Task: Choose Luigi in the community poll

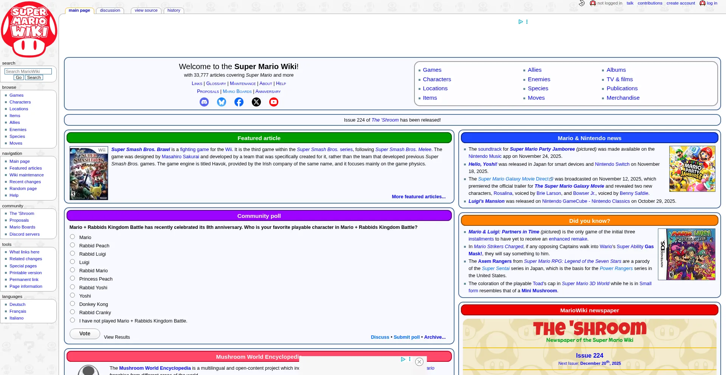Action: click(73, 262)
